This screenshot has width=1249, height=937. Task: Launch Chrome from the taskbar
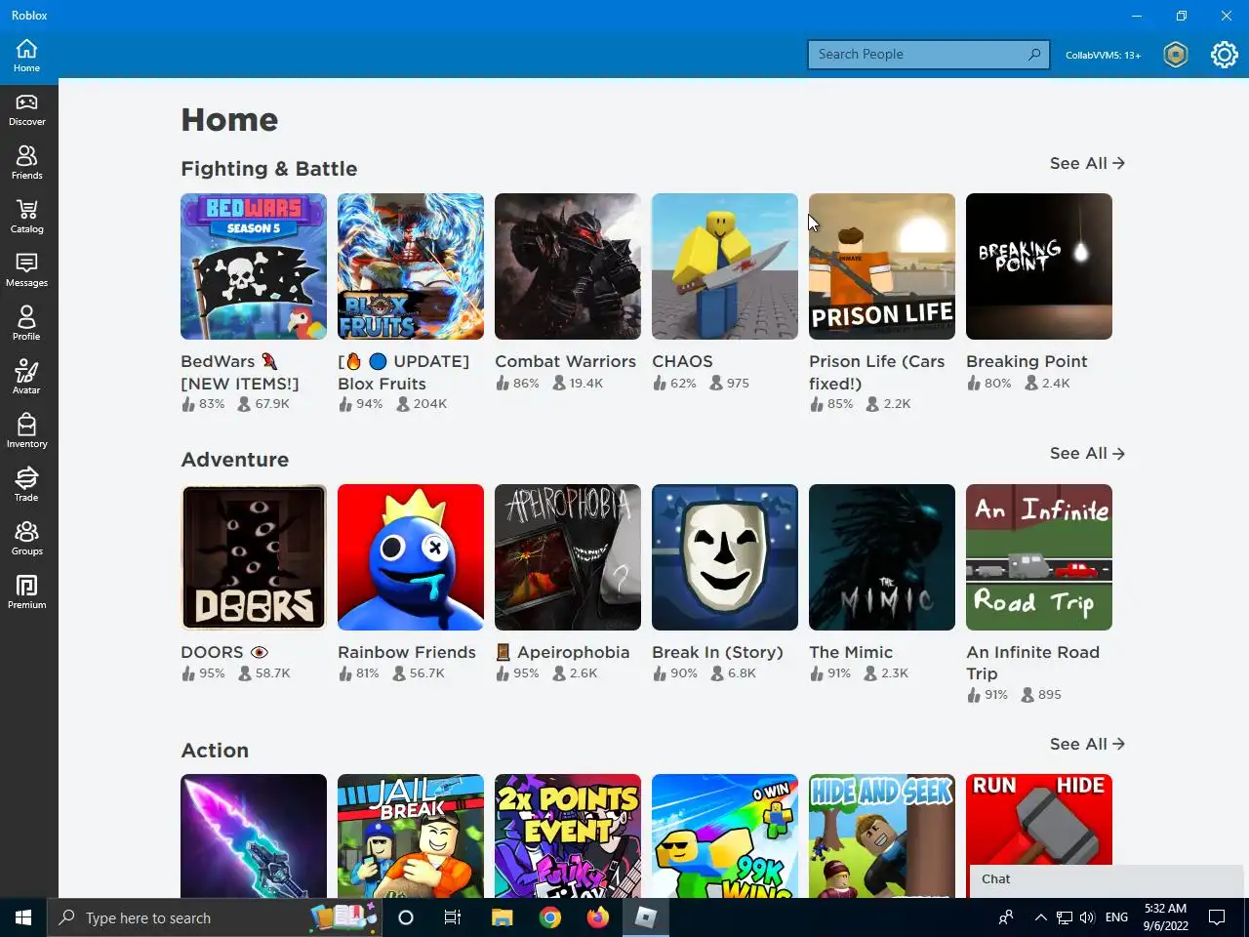click(x=550, y=917)
